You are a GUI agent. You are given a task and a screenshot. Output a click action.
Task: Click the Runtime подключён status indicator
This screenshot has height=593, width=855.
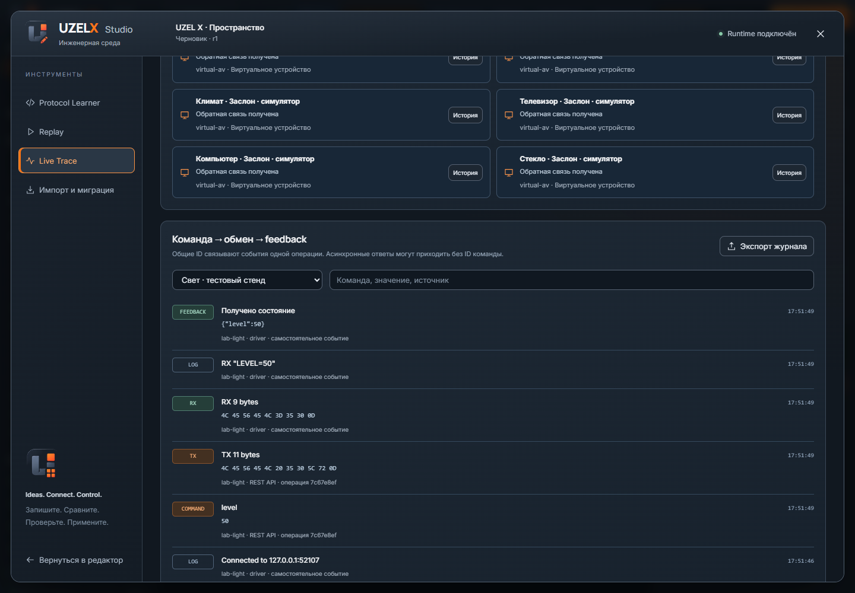(757, 34)
